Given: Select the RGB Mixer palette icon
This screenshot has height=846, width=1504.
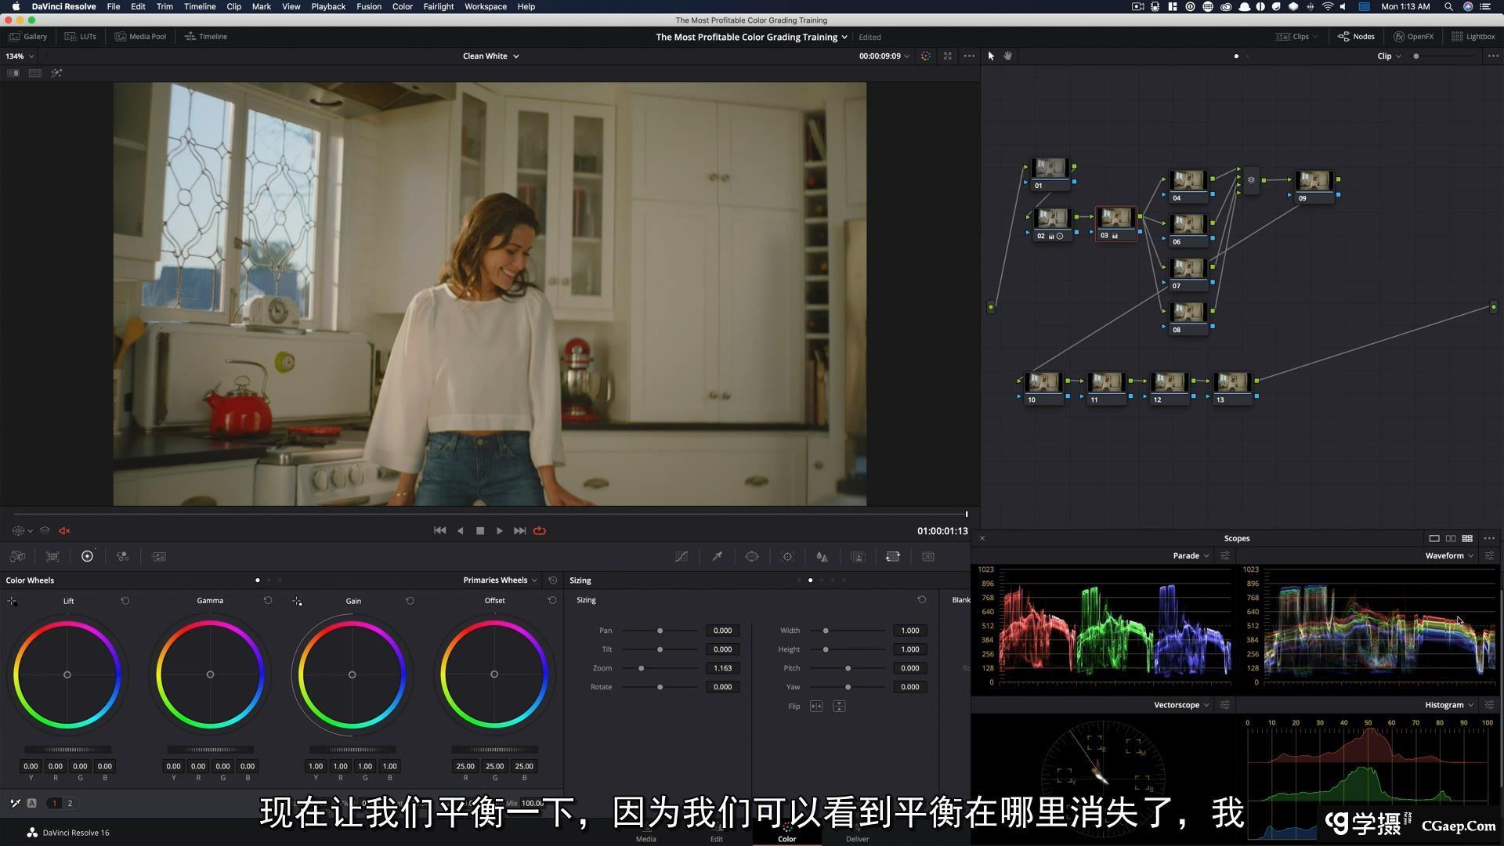Looking at the screenshot, I should pos(123,556).
